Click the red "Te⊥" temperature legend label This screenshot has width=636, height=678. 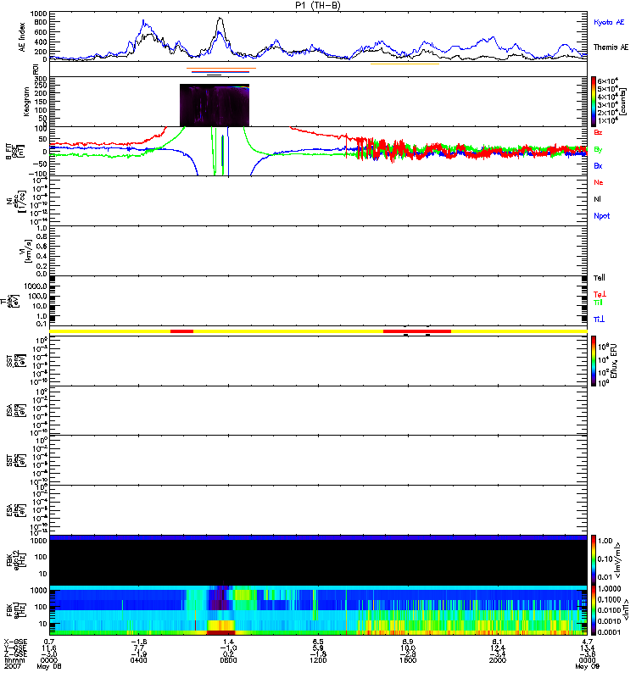600,294
